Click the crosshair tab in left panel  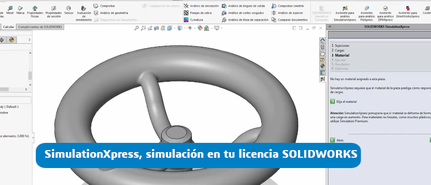pos(2,40)
